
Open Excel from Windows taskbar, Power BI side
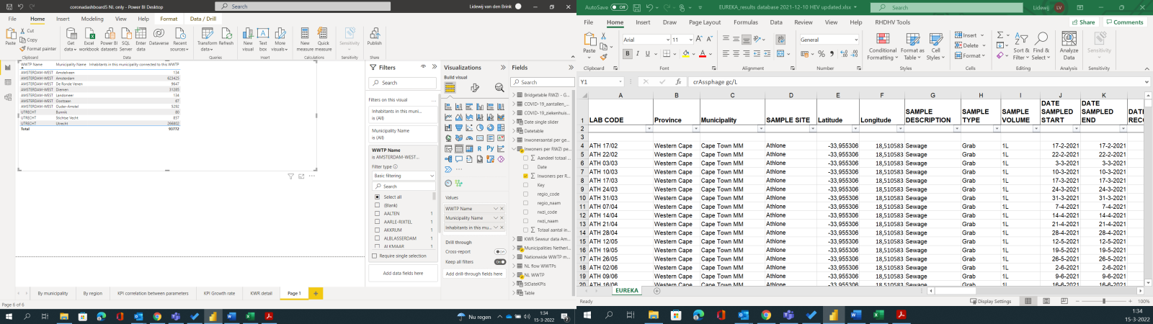[251, 316]
